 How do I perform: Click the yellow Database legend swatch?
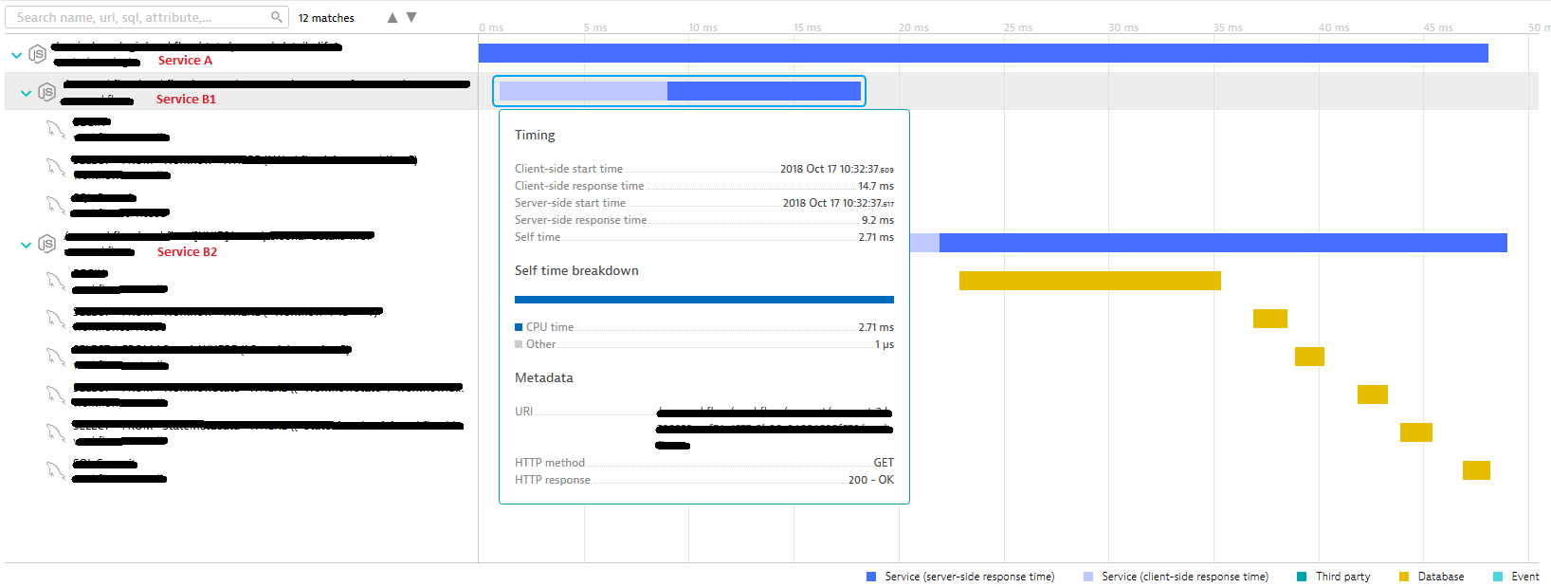(x=1404, y=577)
